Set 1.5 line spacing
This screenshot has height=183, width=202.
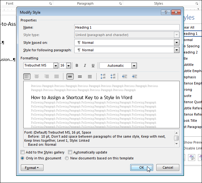click(x=80, y=76)
